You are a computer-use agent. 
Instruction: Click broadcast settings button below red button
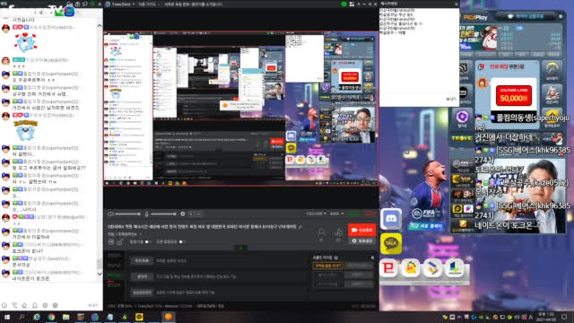(x=361, y=241)
